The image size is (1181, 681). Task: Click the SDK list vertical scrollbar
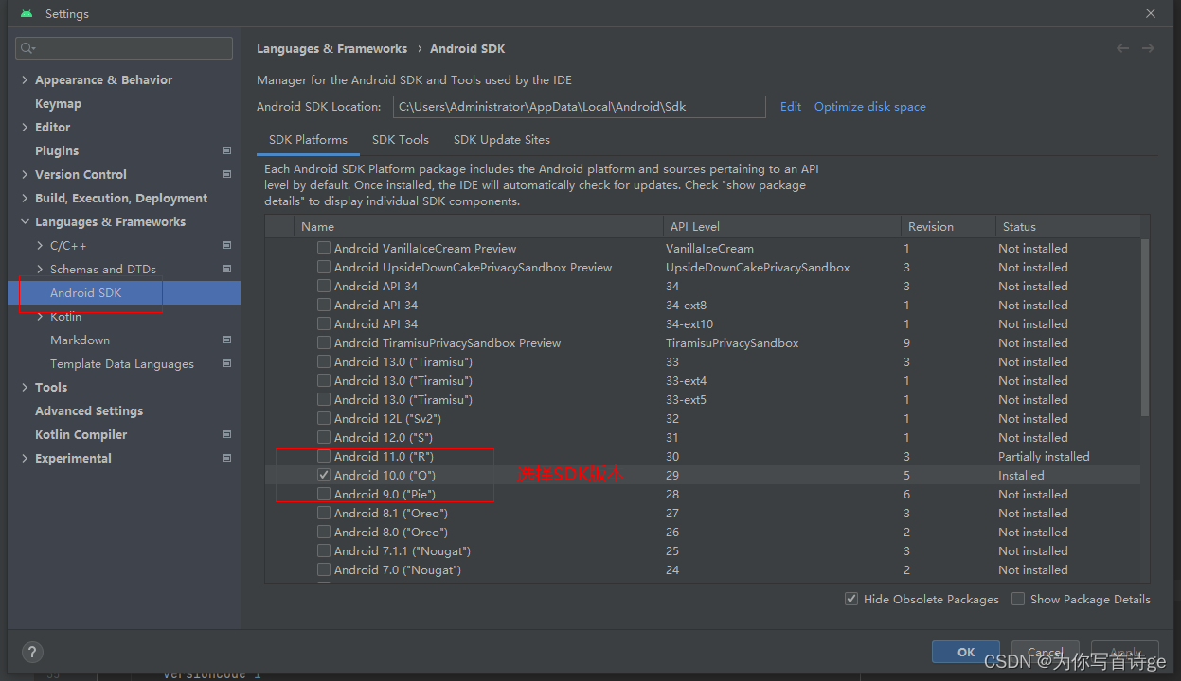click(x=1145, y=326)
